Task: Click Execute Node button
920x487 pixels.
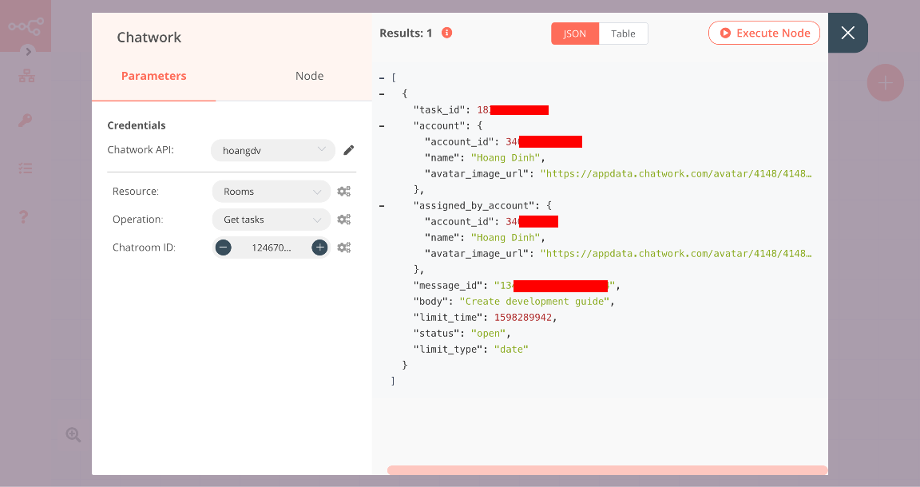Action: (x=764, y=34)
